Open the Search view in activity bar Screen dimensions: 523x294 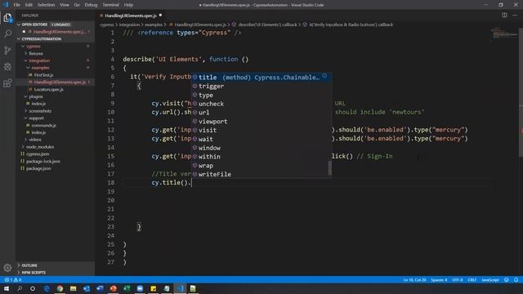click(x=7, y=33)
